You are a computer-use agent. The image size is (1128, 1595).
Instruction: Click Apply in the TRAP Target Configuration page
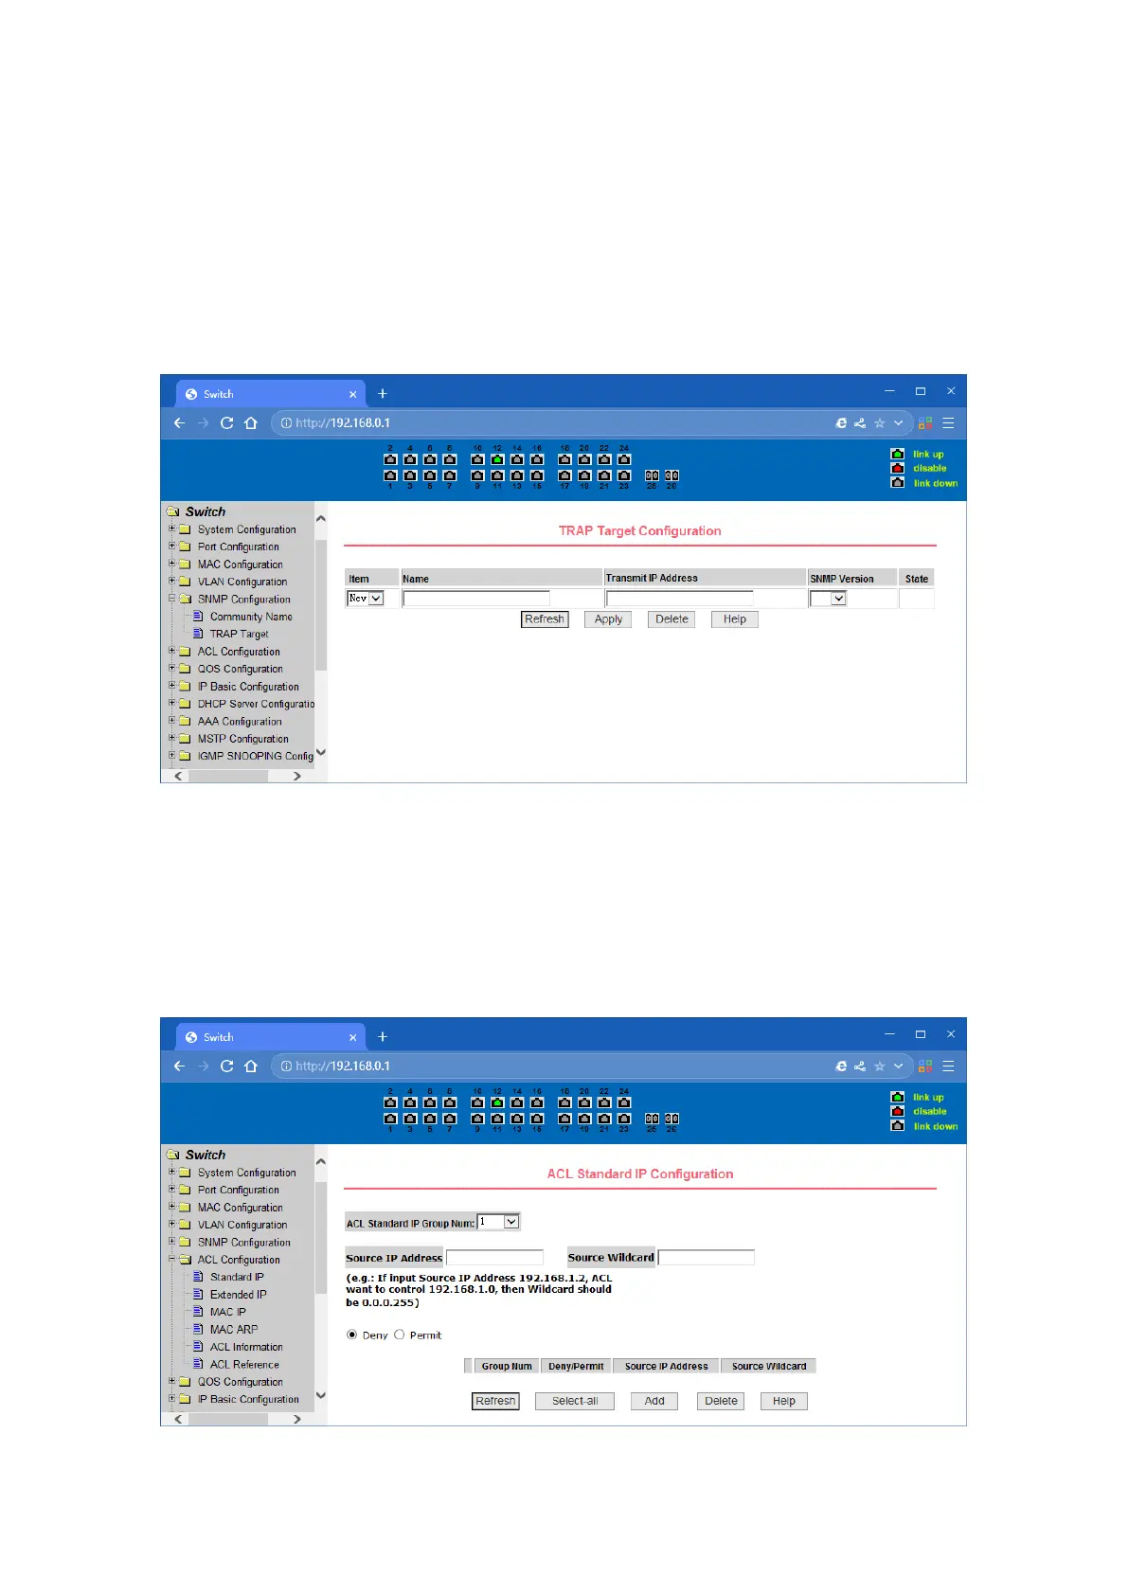click(609, 619)
